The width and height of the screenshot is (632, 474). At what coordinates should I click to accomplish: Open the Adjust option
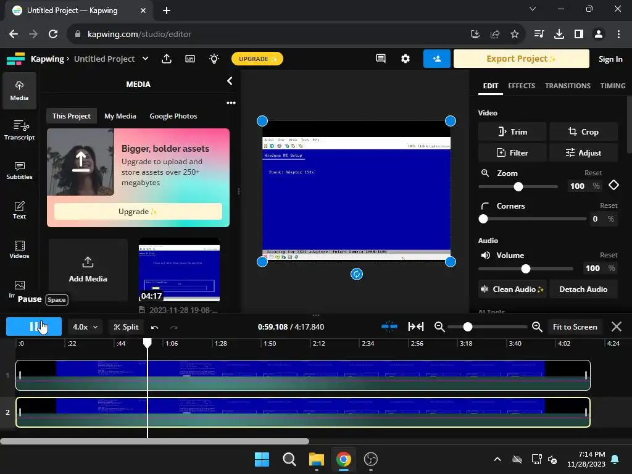point(583,153)
